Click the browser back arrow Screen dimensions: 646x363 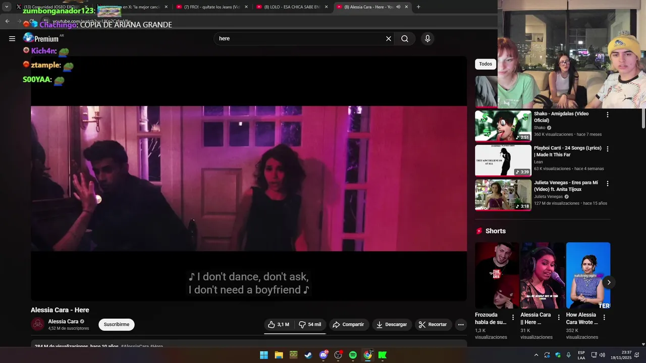tap(7, 21)
